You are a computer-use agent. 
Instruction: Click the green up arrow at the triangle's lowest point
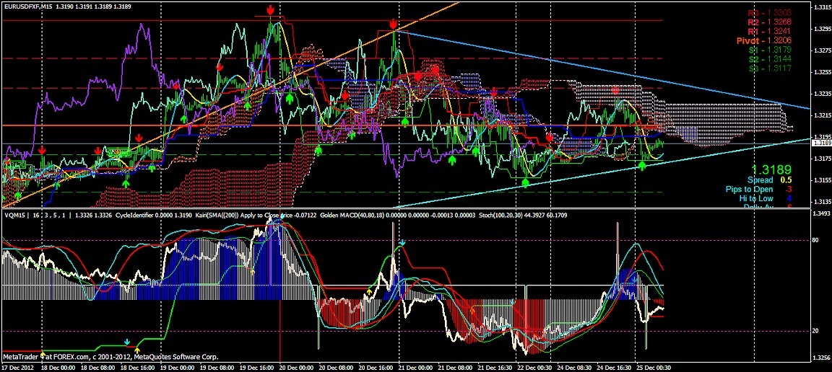pyautogui.click(x=525, y=183)
